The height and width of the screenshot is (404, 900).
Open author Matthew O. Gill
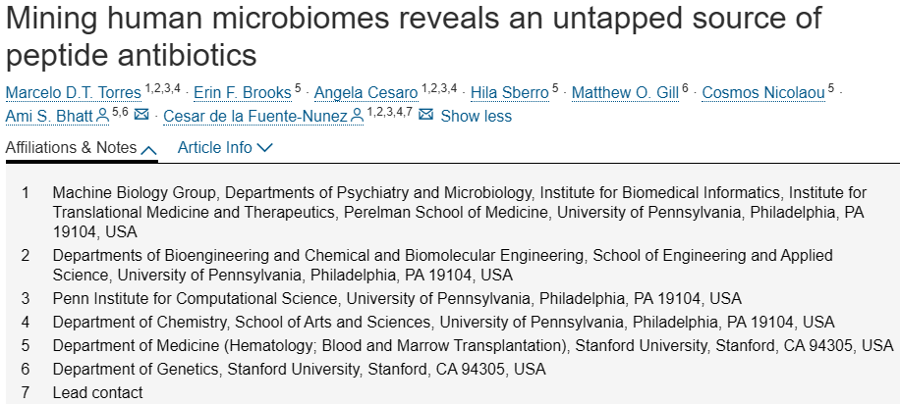(x=625, y=92)
